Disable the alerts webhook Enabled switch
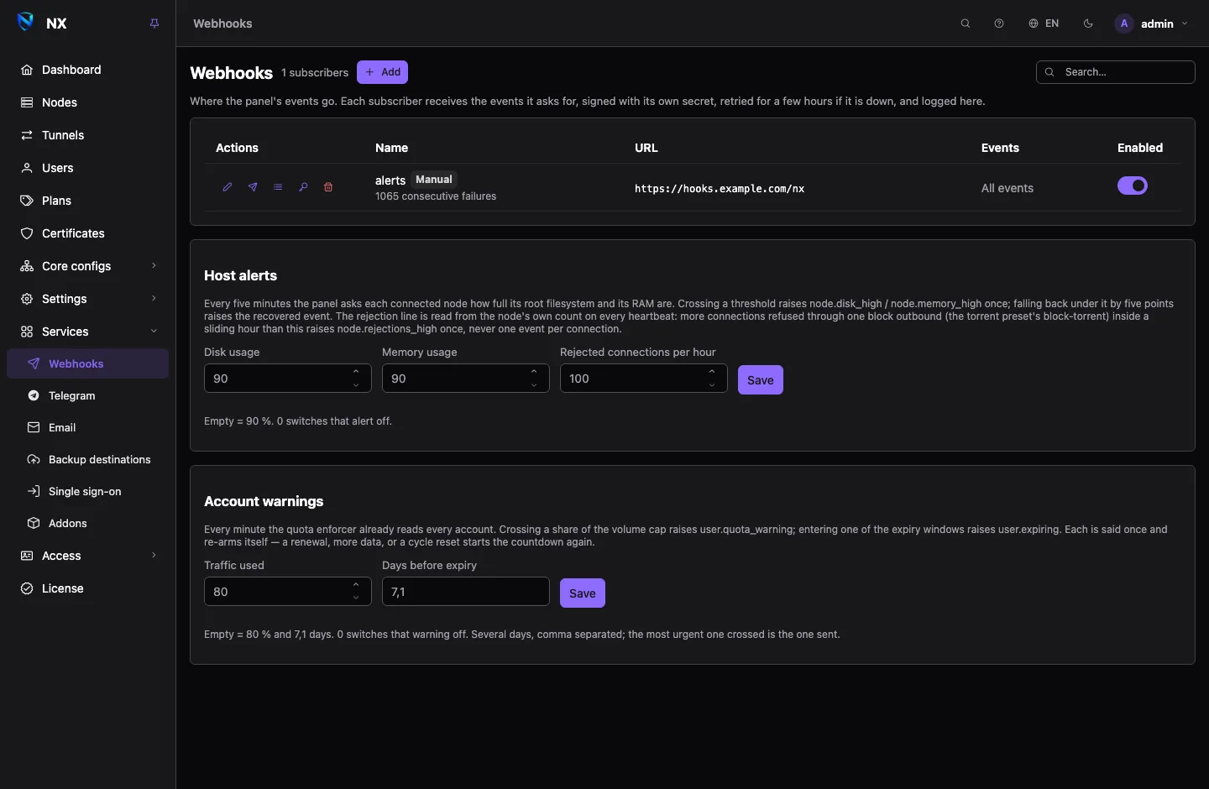The image size is (1209, 789). [1133, 185]
